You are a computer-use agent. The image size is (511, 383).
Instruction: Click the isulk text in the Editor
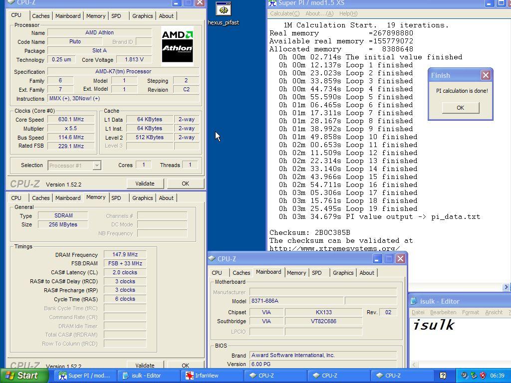point(434,325)
